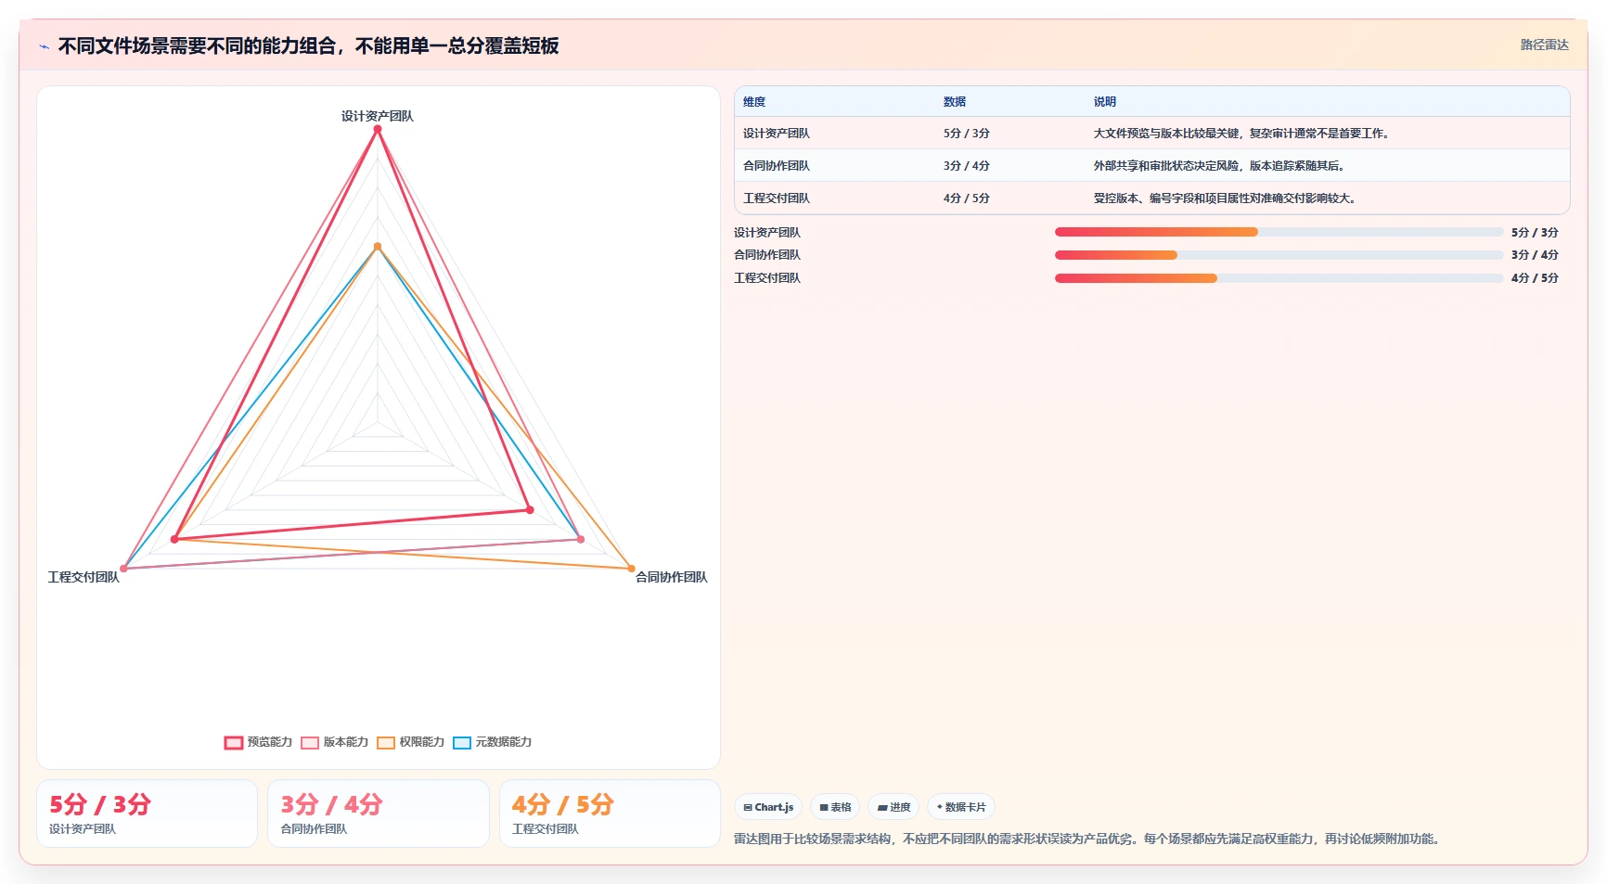Screen dimensions: 1607x884
Task: Click the 进度 tag
Action: [893, 807]
